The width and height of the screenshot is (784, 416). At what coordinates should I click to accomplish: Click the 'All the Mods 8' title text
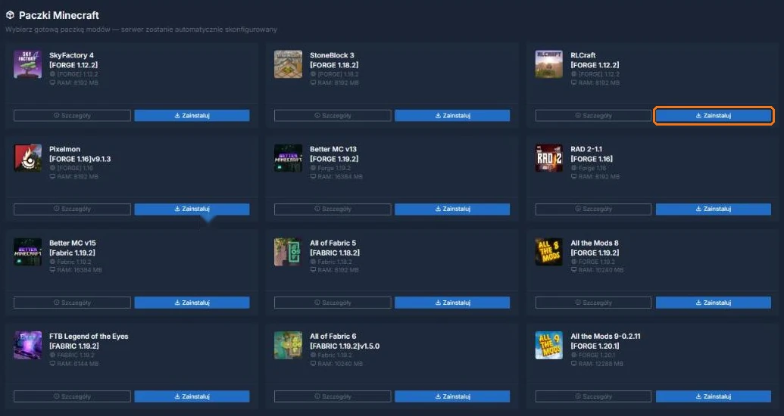[x=595, y=244]
